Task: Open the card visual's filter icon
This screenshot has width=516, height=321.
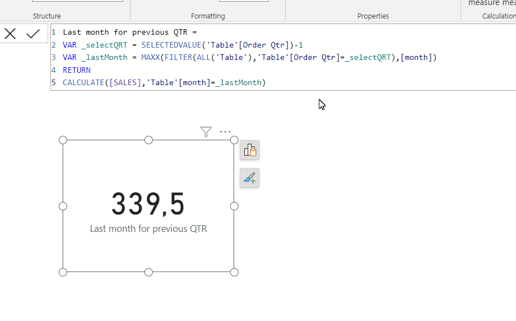Action: [206, 132]
